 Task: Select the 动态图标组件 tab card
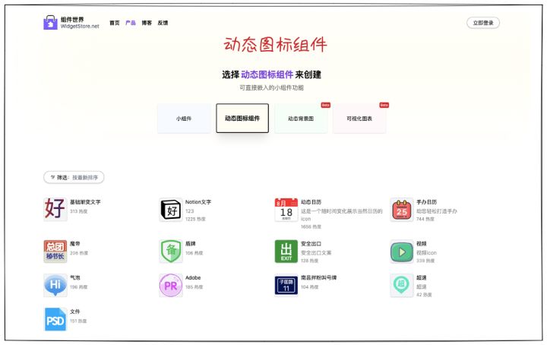pyautogui.click(x=242, y=119)
